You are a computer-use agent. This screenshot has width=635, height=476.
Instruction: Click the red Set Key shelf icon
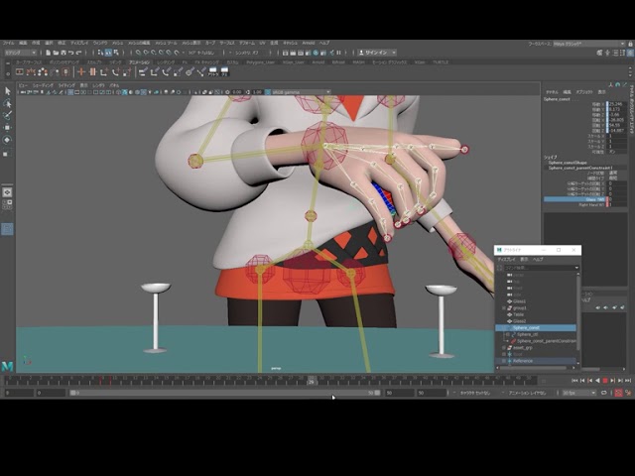[81, 72]
